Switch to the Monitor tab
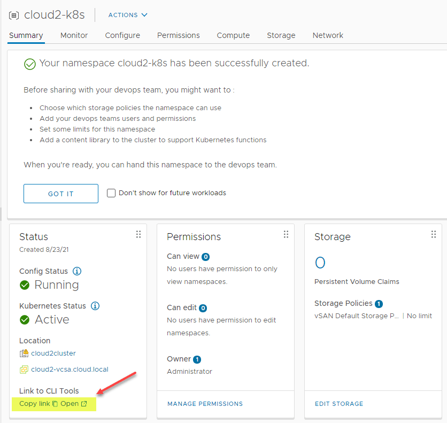 click(x=74, y=35)
